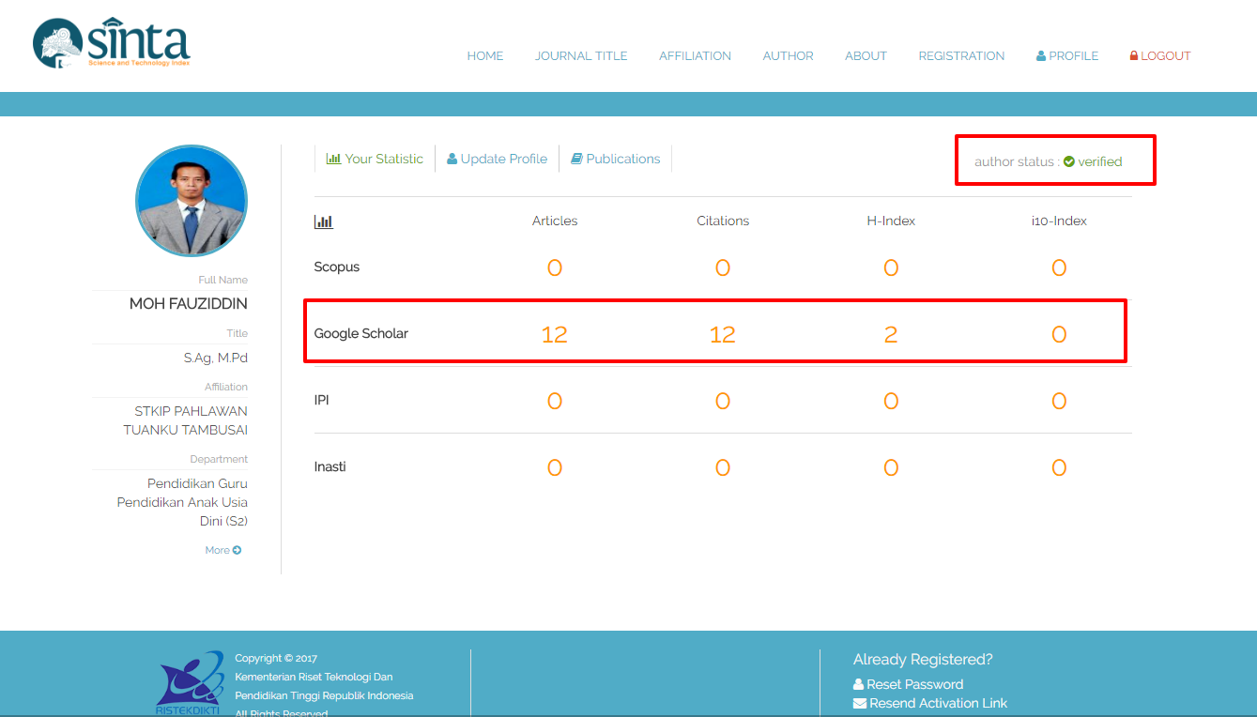
Task: Open AUTHOR menu item
Action: 788,56
